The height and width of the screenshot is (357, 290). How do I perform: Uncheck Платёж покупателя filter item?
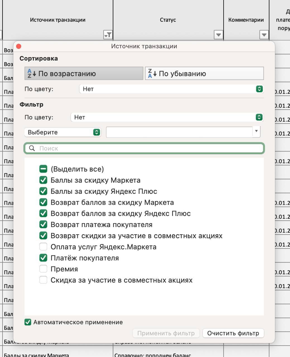43,258
